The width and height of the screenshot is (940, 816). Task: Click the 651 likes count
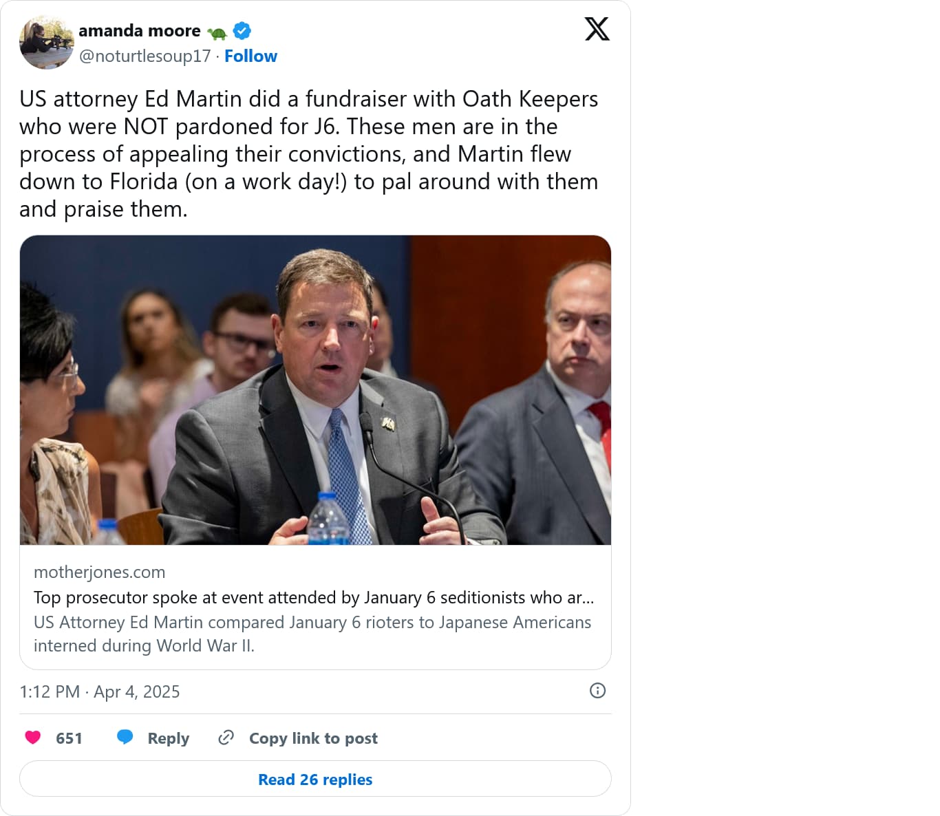(69, 738)
